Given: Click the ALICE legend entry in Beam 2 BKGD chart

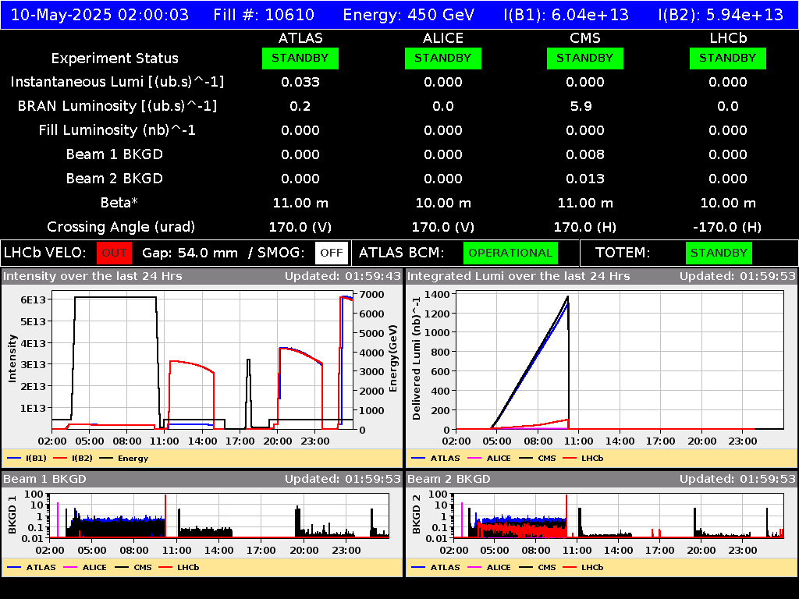Looking at the screenshot, I should [x=489, y=568].
